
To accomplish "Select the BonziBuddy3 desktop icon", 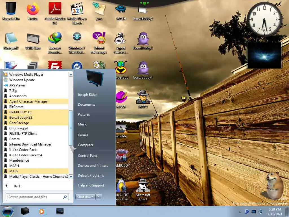I will (x=143, y=41).
